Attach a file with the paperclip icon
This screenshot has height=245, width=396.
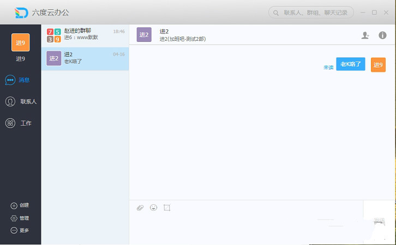pyautogui.click(x=140, y=207)
